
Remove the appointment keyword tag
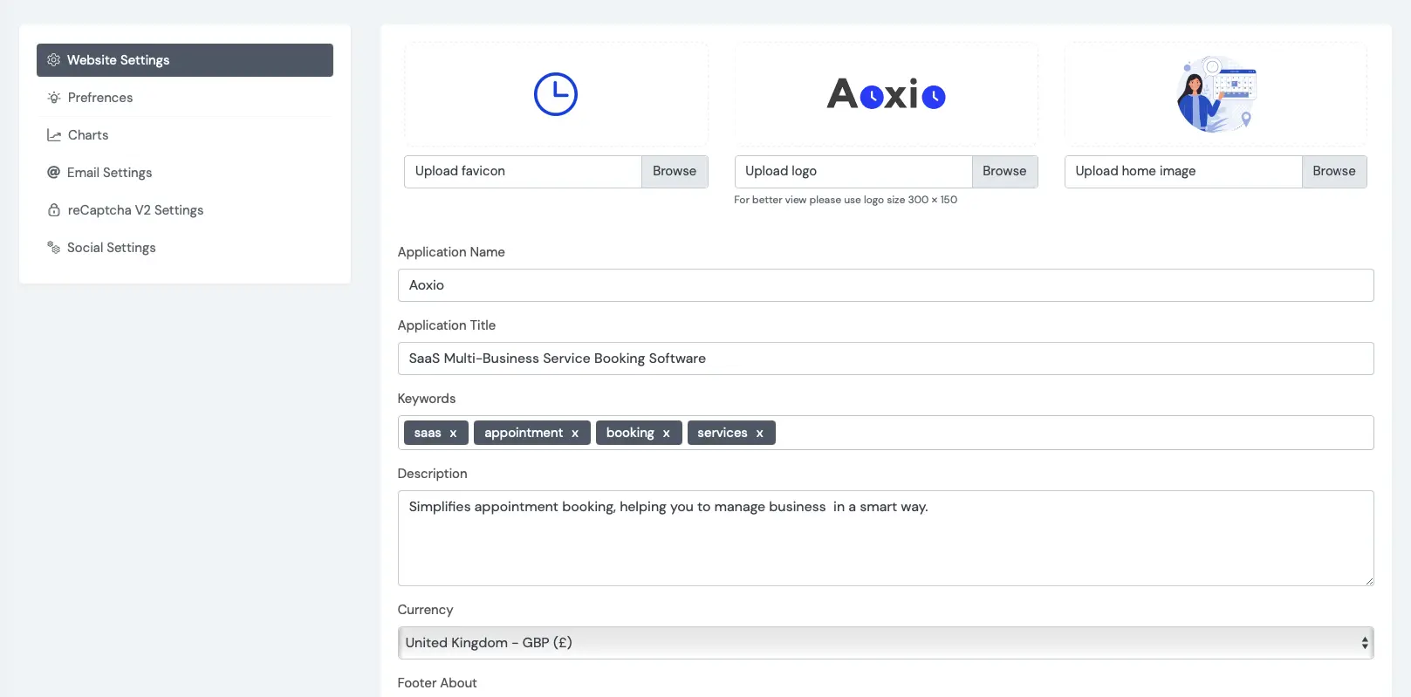click(575, 434)
